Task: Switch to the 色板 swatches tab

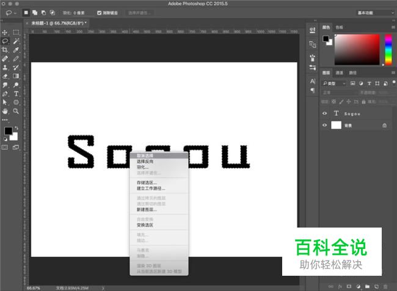Action: tap(339, 27)
